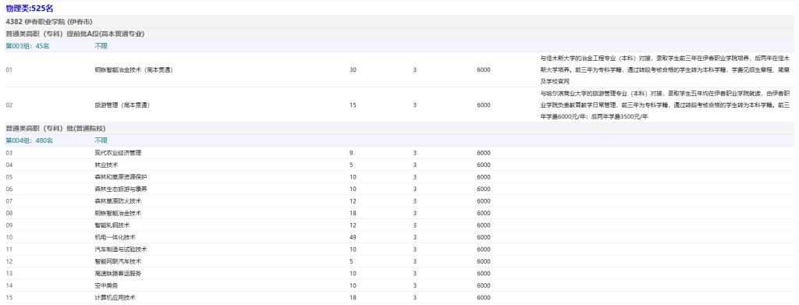Click the 物理类:525名 heading
This screenshot has height=305, width=799.
pos(29,8)
